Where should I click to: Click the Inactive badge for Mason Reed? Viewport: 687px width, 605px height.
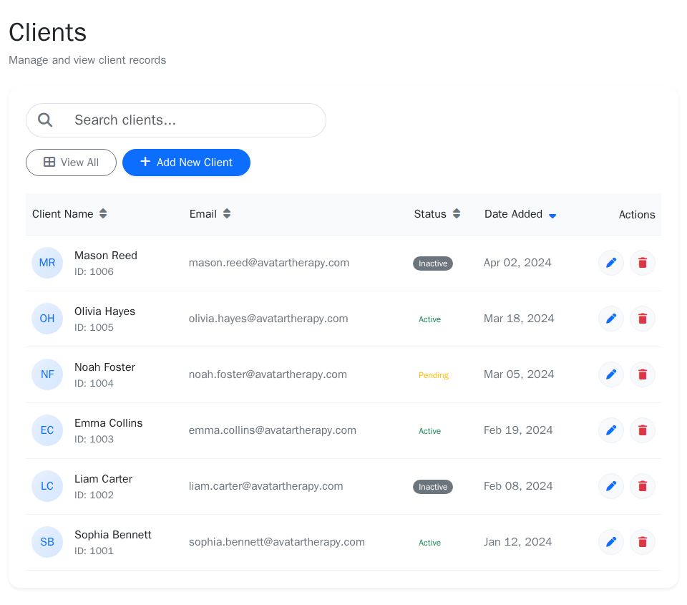[x=433, y=263]
